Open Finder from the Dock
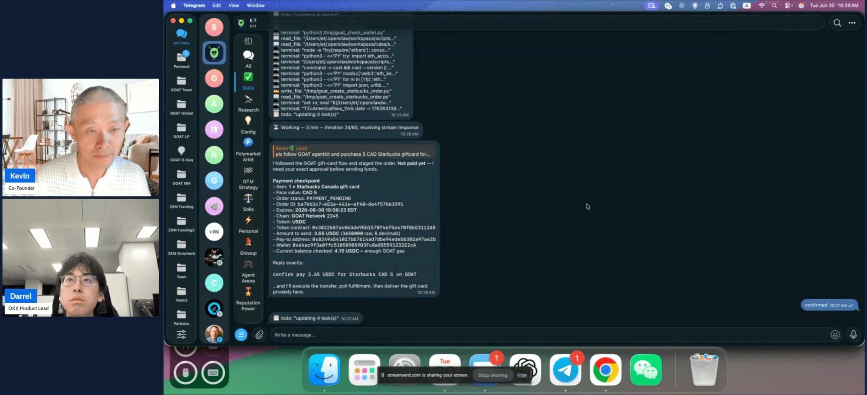The width and height of the screenshot is (867, 395). point(324,370)
